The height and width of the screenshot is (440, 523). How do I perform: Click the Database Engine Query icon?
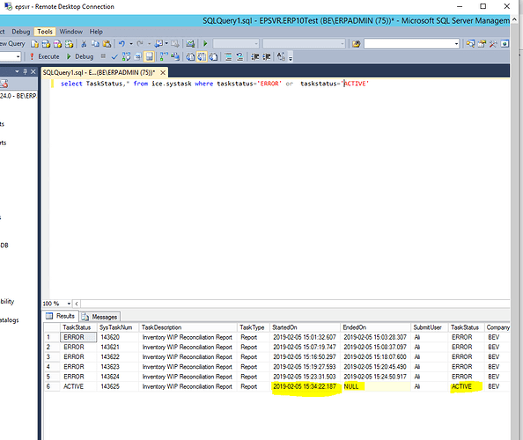point(34,44)
